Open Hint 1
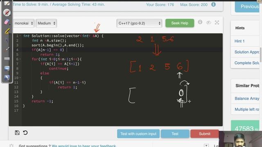The width and height of the screenshot is (262, 147). click(239, 41)
